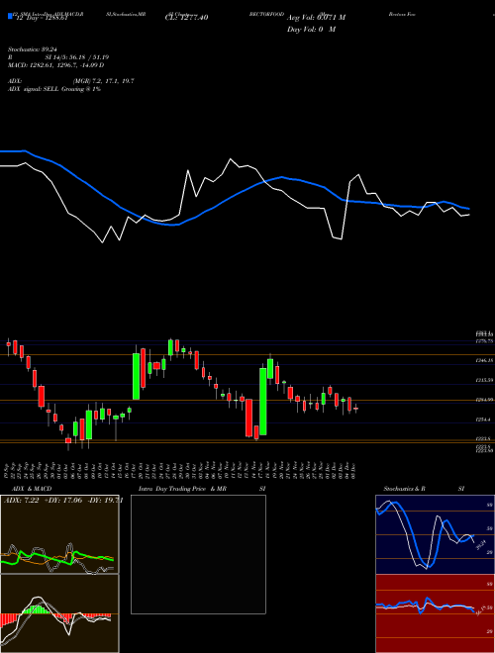Click the 1215.59 price axis label
The width and height of the screenshot is (495, 653).
(484, 380)
